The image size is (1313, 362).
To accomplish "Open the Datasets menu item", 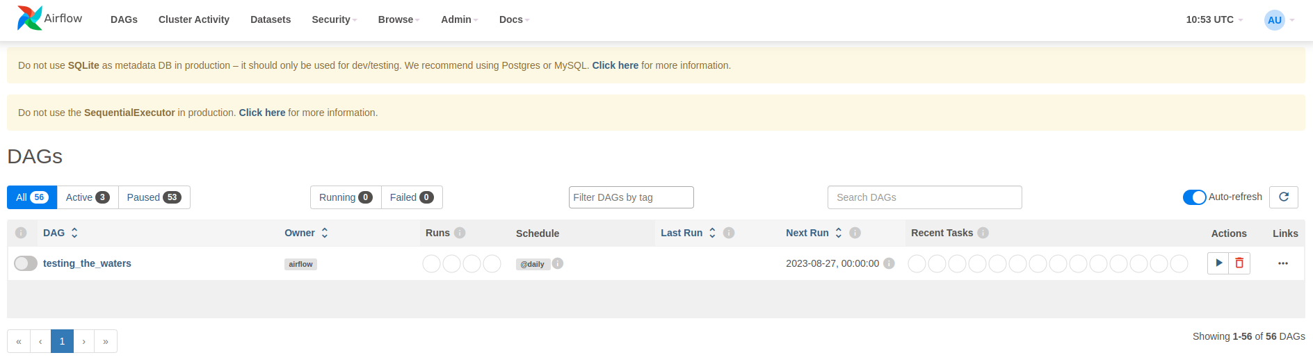I will tap(271, 19).
